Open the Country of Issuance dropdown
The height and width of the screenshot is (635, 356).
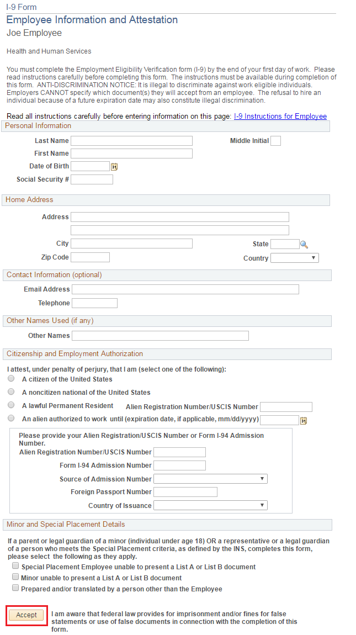210,505
